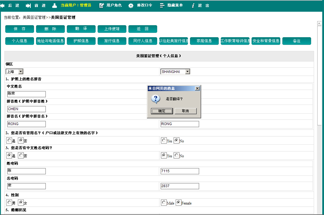Click the exit info icon (退出)
Screen dimensions: 324x215
[193, 6]
